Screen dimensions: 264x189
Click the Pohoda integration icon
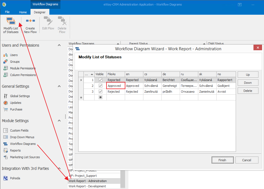[6, 178]
